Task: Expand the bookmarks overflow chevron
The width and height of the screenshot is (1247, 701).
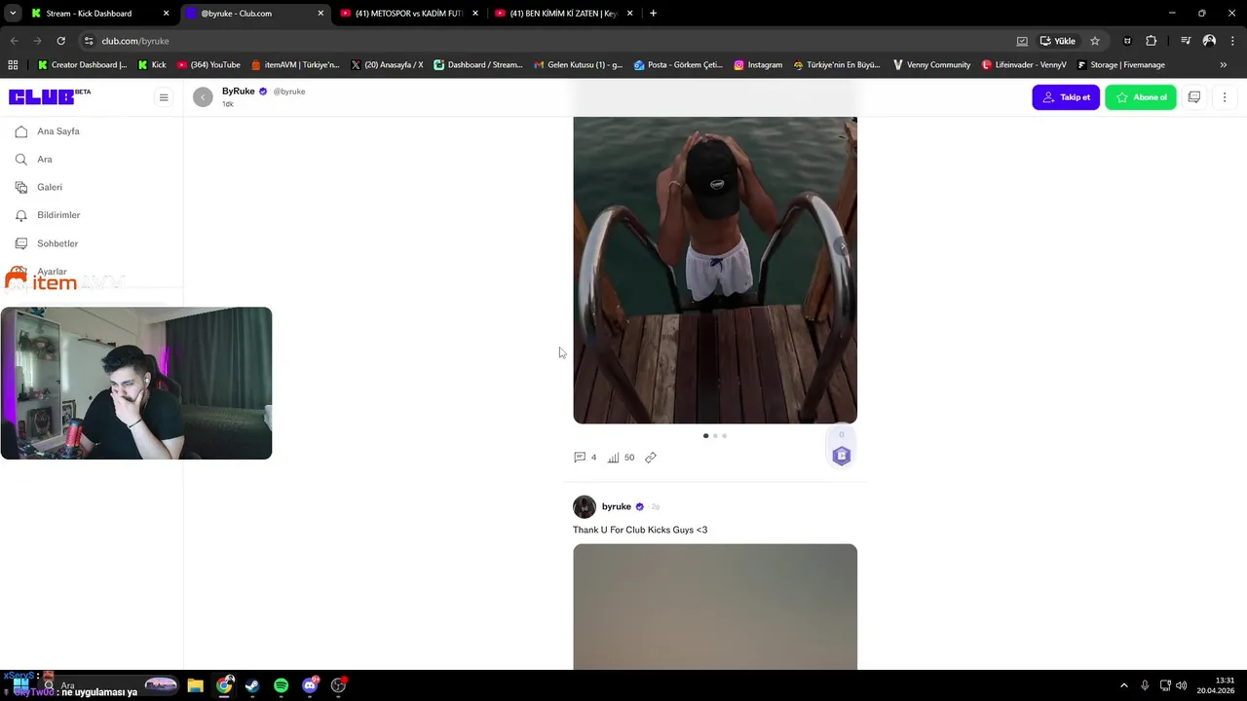Action: (1224, 64)
